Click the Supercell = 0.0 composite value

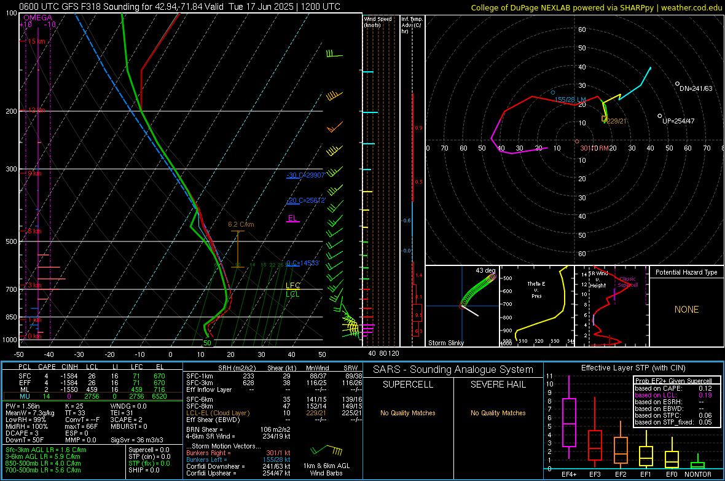click(149, 450)
